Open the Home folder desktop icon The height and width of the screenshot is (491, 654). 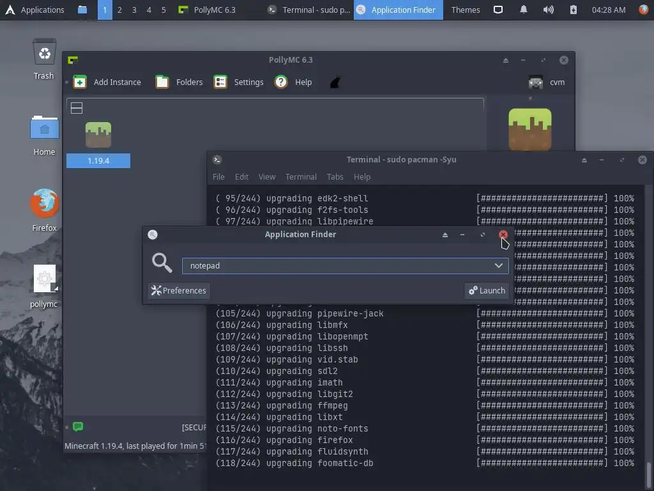(x=44, y=135)
